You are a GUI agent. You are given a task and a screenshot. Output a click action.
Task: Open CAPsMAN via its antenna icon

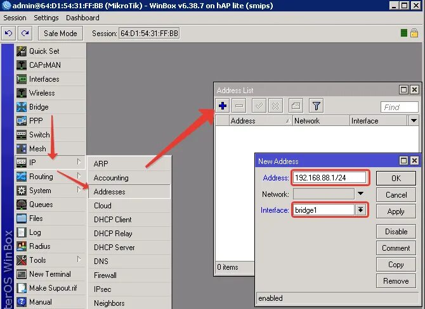click(x=22, y=65)
